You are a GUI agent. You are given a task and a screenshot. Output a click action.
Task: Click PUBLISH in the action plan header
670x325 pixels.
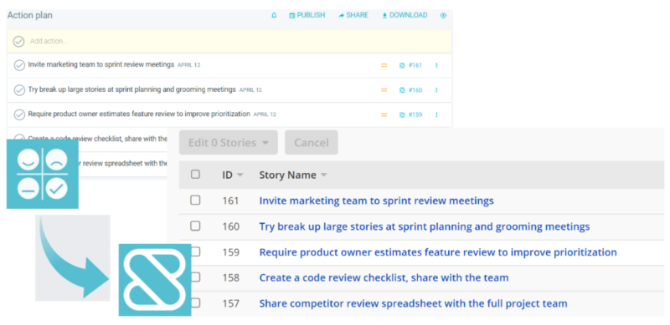pyautogui.click(x=307, y=15)
